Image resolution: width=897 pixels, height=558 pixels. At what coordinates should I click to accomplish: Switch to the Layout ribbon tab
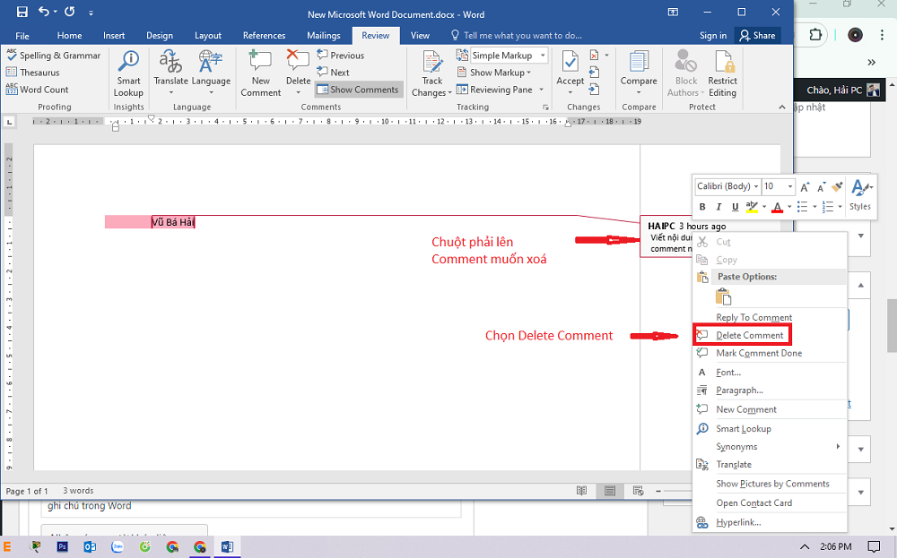point(208,36)
